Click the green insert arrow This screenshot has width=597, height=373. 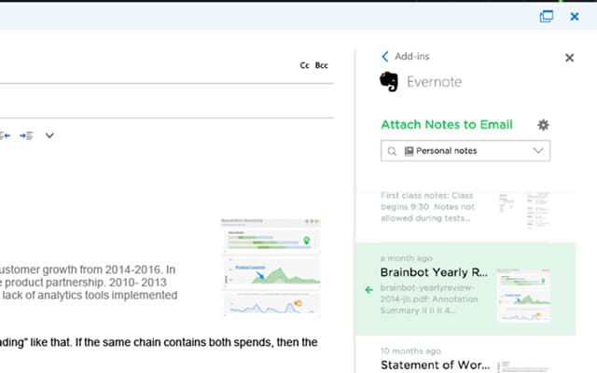369,290
